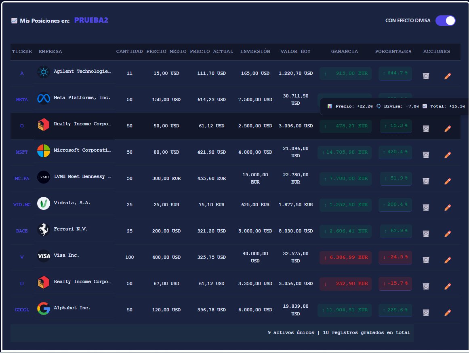Viewport: 469px width, 353px height.
Task: Edit the Ferrari N.V. position
Action: coord(448,234)
